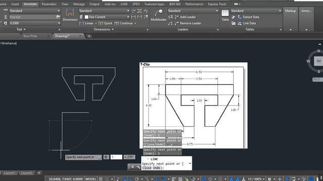
Task: Switch to the Base Plate drawing tab
Action: (30, 36)
